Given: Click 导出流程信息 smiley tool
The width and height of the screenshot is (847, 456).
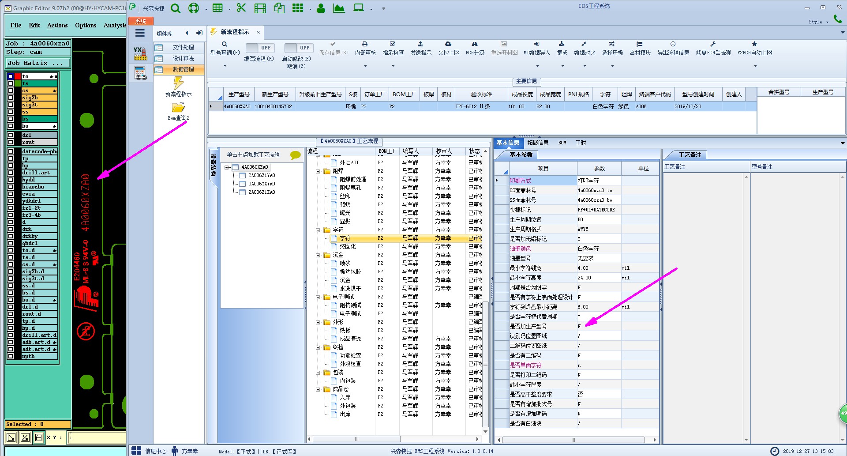Looking at the screenshot, I should click(673, 49).
